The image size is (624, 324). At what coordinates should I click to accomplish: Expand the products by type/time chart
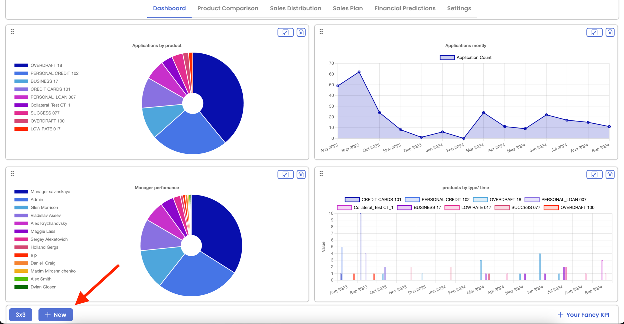pyautogui.click(x=594, y=175)
